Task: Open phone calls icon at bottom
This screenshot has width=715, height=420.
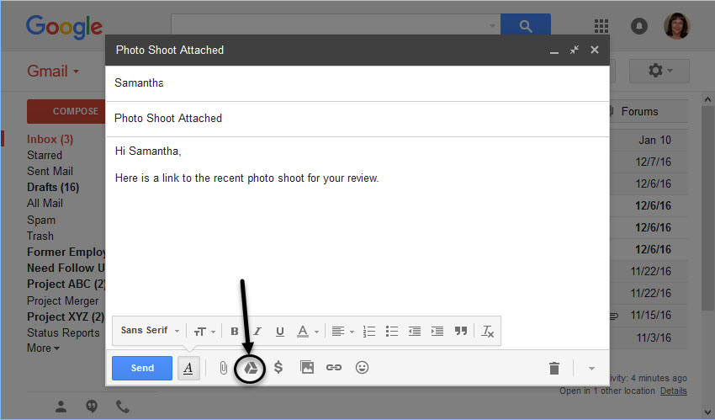Action: tap(122, 407)
